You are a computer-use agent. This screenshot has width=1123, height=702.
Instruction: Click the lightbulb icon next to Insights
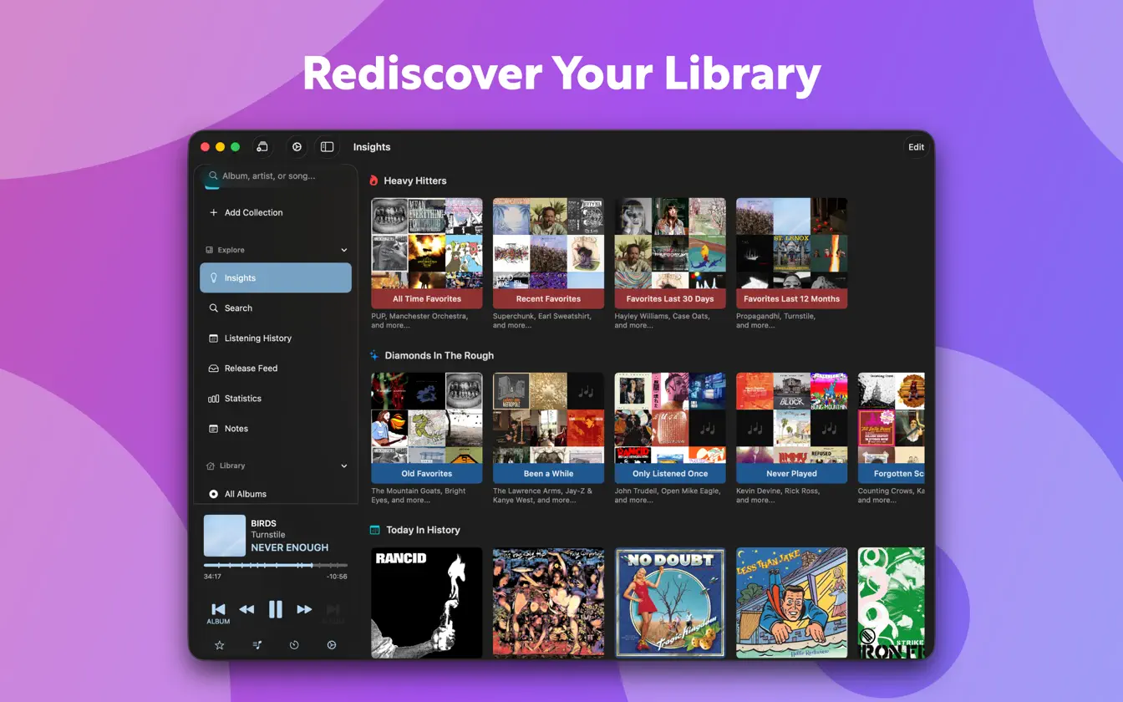coord(213,278)
